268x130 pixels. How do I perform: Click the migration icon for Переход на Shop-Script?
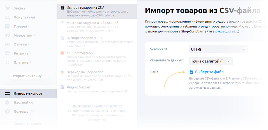point(63,72)
